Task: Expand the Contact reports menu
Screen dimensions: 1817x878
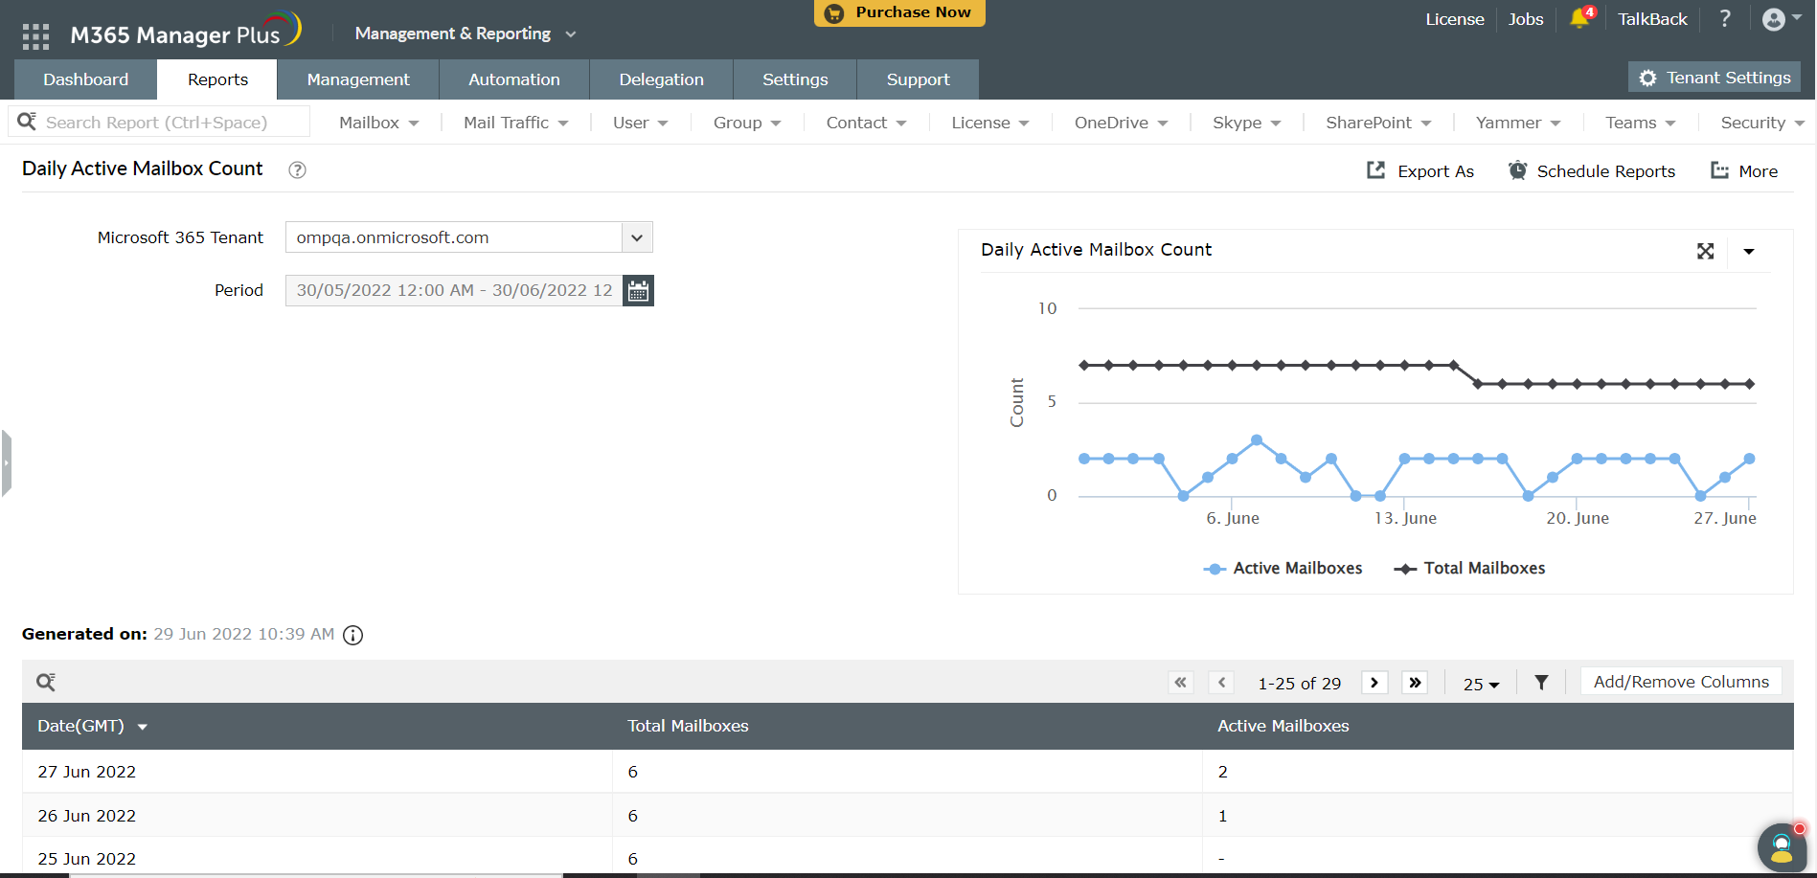Action: click(x=867, y=123)
